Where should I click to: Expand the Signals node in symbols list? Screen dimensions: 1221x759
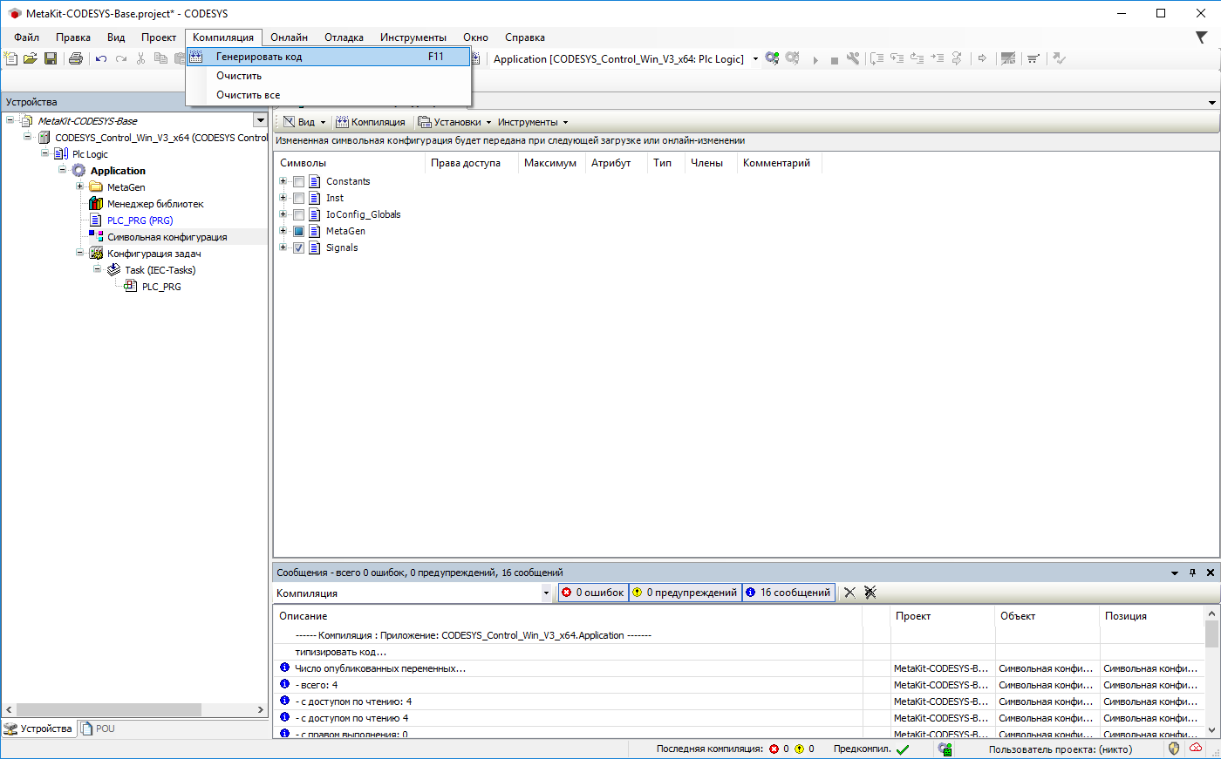click(283, 247)
